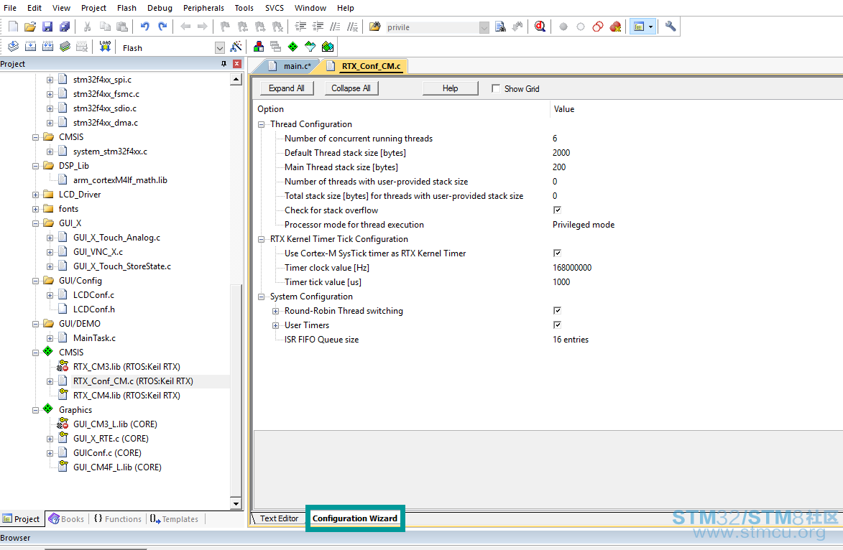Click the Open file folder icon
843x550 pixels.
[x=30, y=27]
